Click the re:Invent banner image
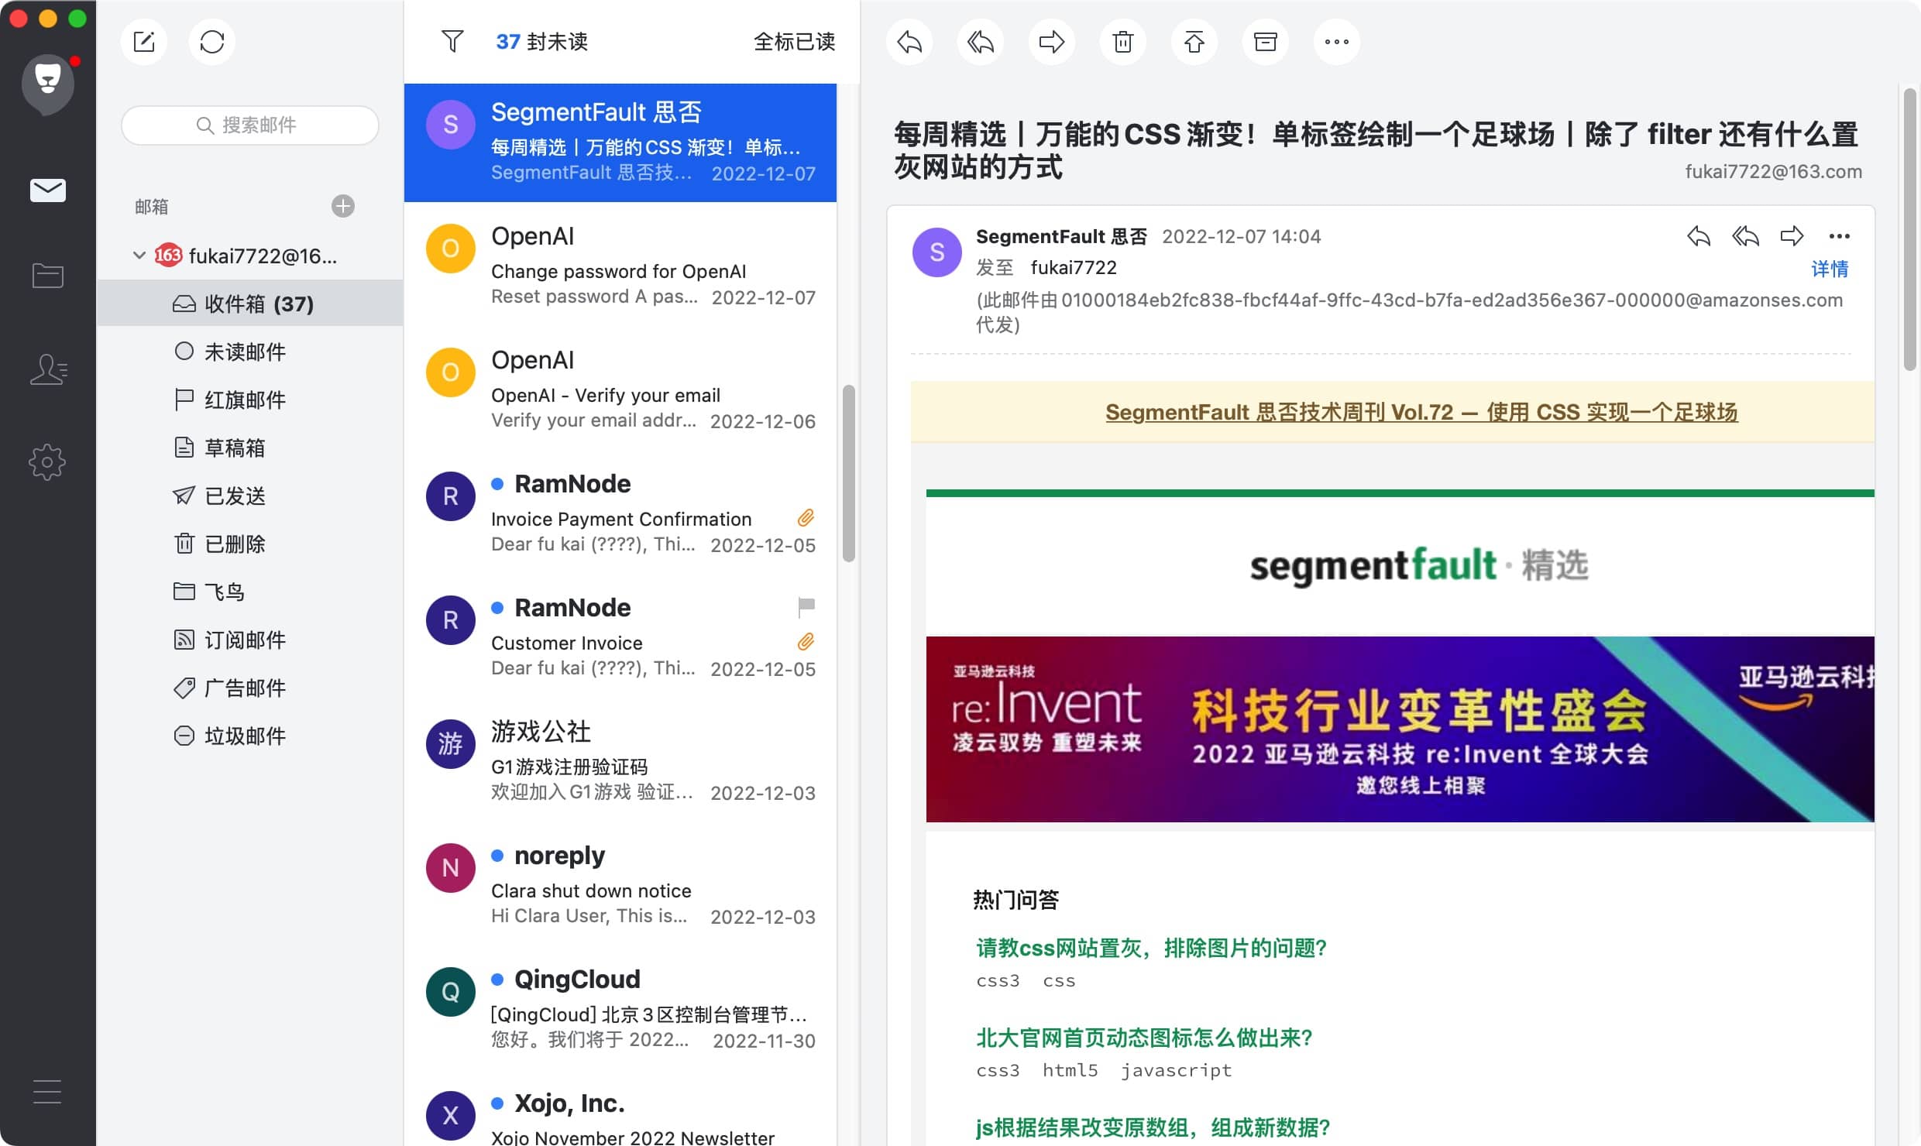1921x1146 pixels. (1400, 729)
